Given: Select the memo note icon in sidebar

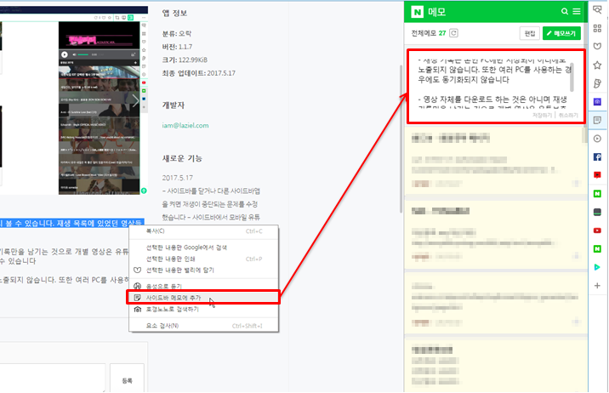Looking at the screenshot, I should point(597,120).
